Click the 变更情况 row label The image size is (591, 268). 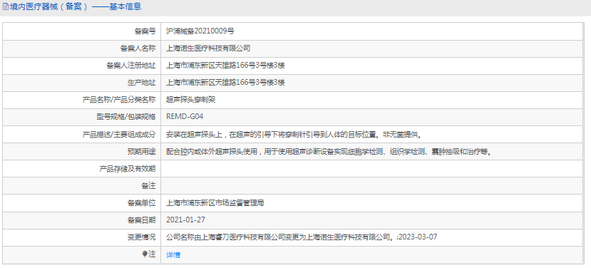(x=141, y=237)
